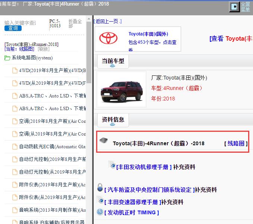Click the 刷新 refresh link

[44, 49]
